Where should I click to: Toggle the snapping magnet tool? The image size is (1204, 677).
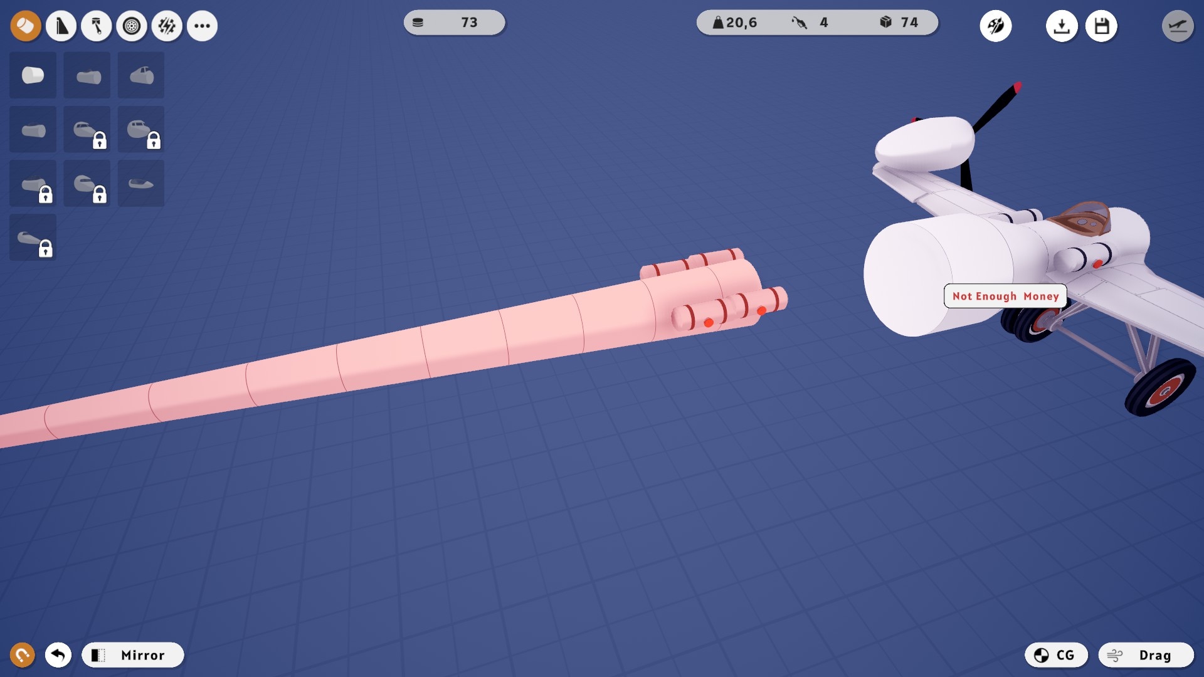click(23, 655)
